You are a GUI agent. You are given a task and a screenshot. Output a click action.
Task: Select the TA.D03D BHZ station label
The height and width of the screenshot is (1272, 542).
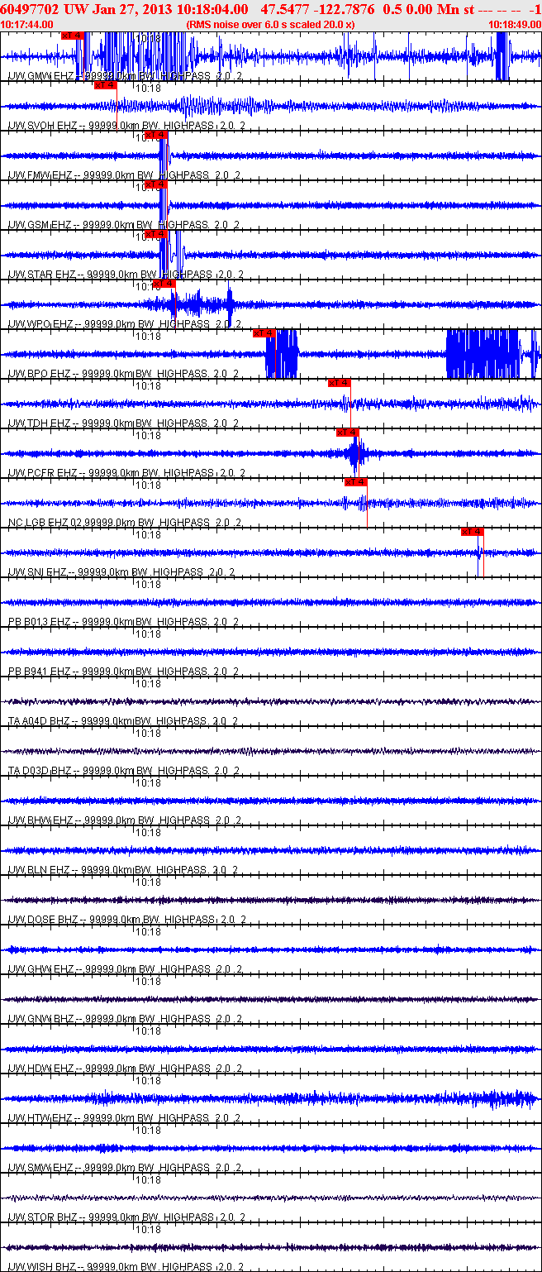pos(123,770)
